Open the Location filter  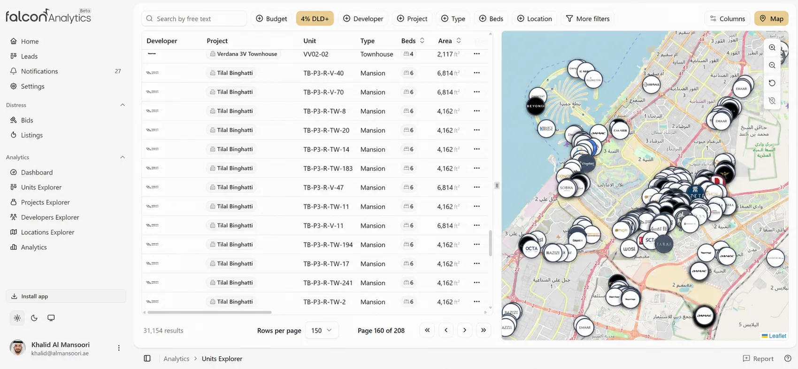[534, 18]
